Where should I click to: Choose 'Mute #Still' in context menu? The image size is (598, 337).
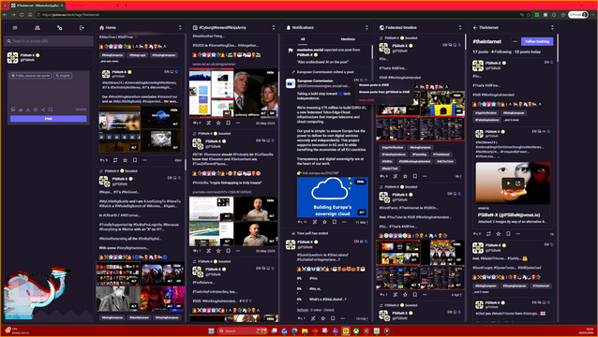[x=366, y=100]
